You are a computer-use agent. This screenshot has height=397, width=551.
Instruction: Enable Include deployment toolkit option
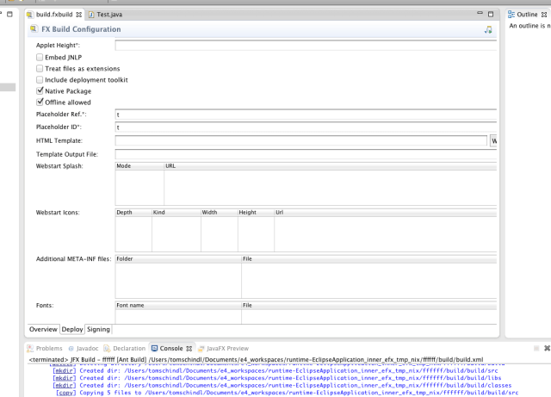[x=40, y=79]
